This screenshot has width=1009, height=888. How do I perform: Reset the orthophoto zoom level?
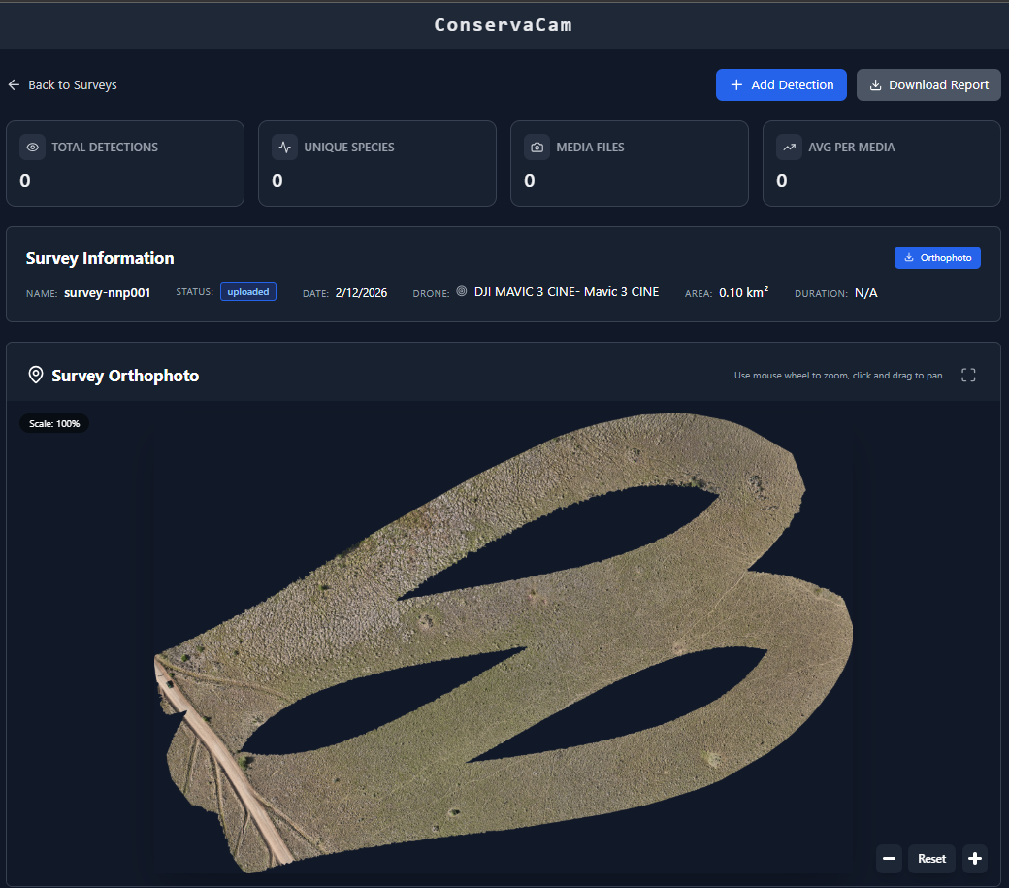(931, 859)
